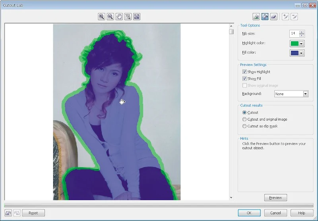
Task: Click the Undo icon beside Reset
Action: coord(8,213)
